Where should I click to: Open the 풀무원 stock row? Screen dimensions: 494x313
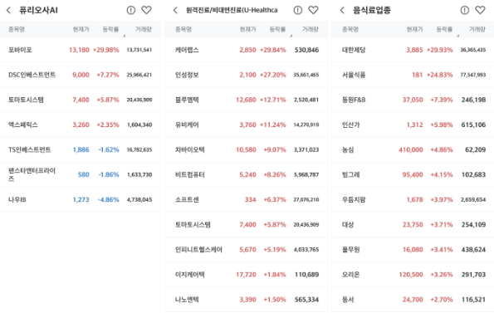click(413, 249)
